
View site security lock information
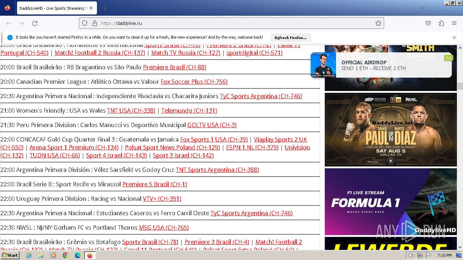pos(95,23)
